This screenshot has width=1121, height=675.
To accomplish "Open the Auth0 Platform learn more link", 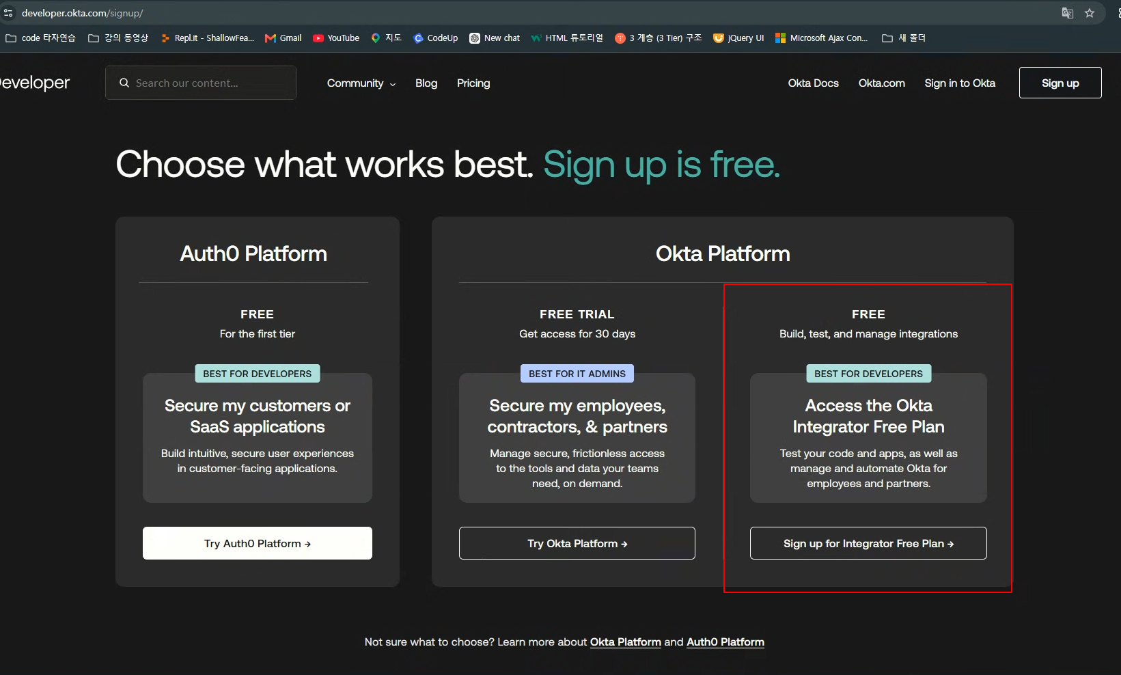I will pos(725,642).
